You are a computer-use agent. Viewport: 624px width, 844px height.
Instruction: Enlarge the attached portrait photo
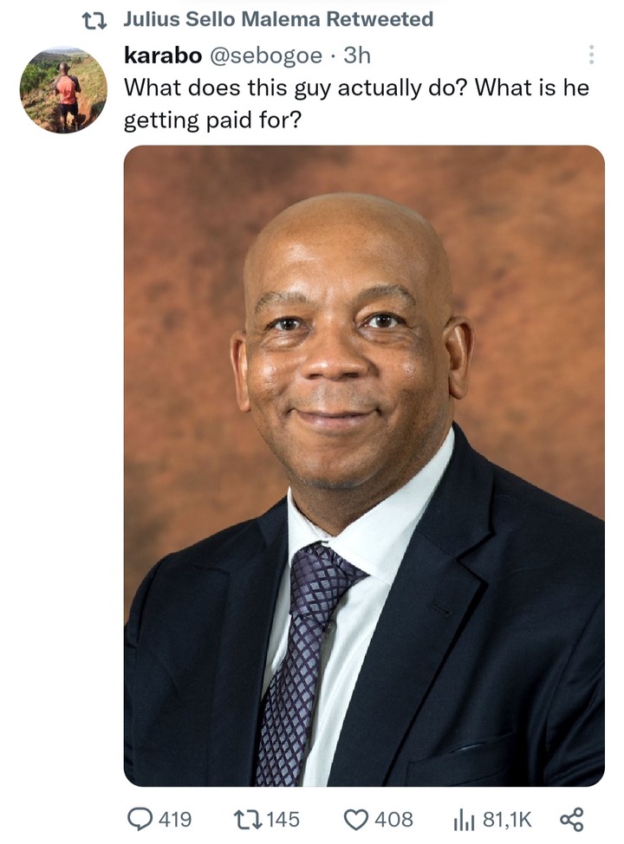click(364, 465)
